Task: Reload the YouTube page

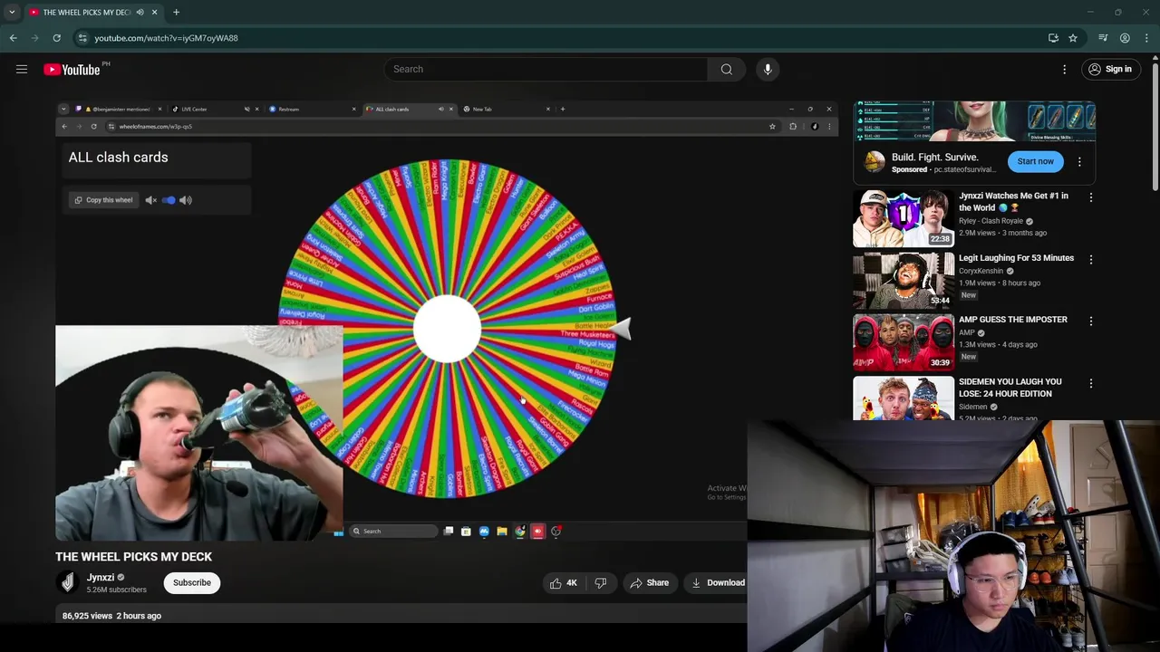Action: [56, 38]
